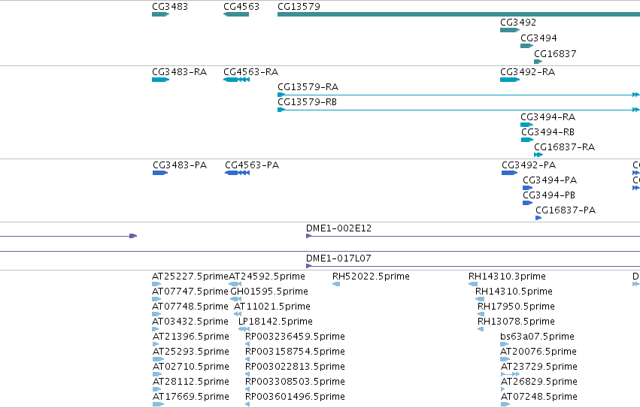Click the CG16837-RA transcript glyph
Viewport: 640px width, 408px height.
(538, 155)
